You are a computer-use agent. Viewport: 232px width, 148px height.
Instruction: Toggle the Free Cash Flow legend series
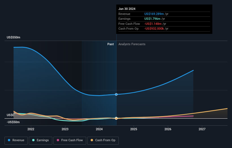point(70,140)
